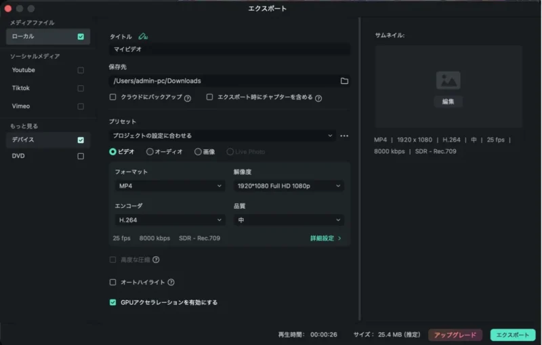Uncheck GPUアクセラレーションを有効にする
Screen dimensions: 542x345
112,302
